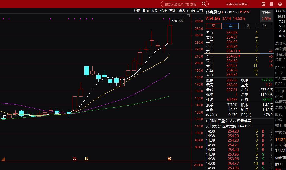Toggle the side panel layout icon

click(x=189, y=16)
